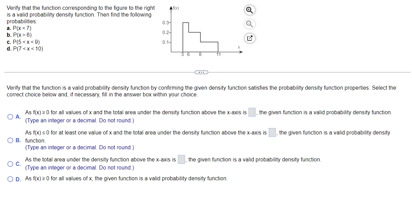Collapse the question with the ellipsis divider button
This screenshot has height=218, width=412.
(201, 72)
